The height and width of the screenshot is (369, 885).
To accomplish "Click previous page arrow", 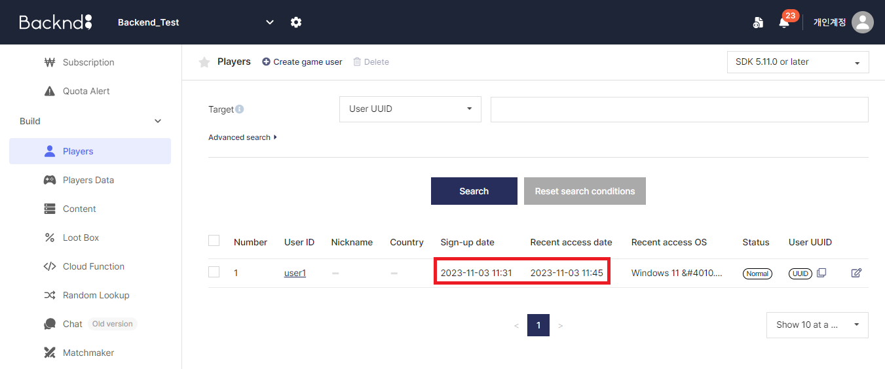I will pos(516,326).
